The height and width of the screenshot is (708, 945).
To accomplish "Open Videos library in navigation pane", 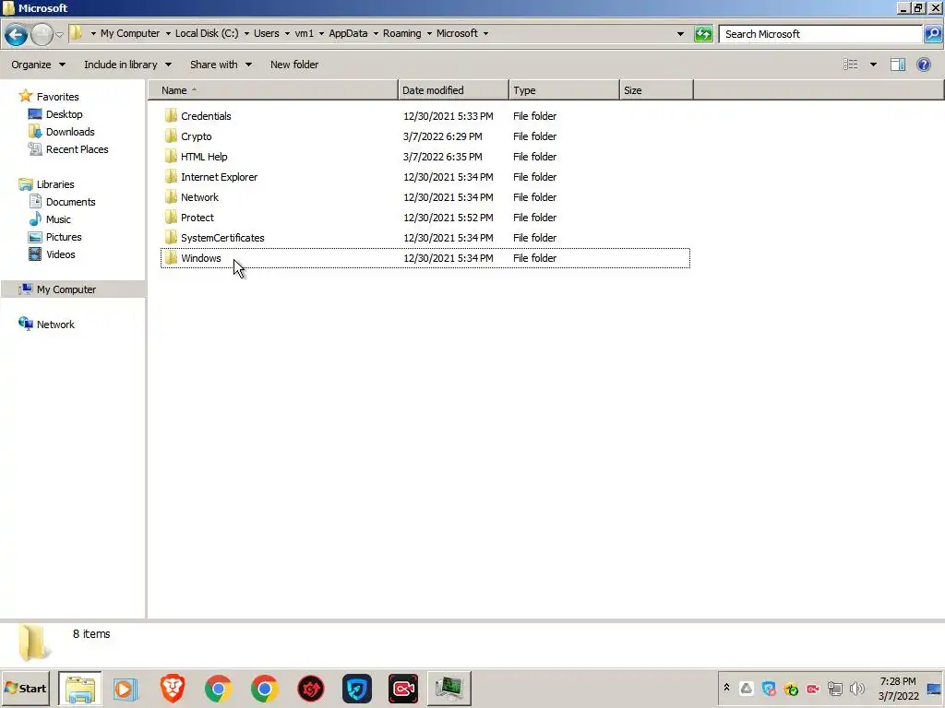I will point(60,254).
